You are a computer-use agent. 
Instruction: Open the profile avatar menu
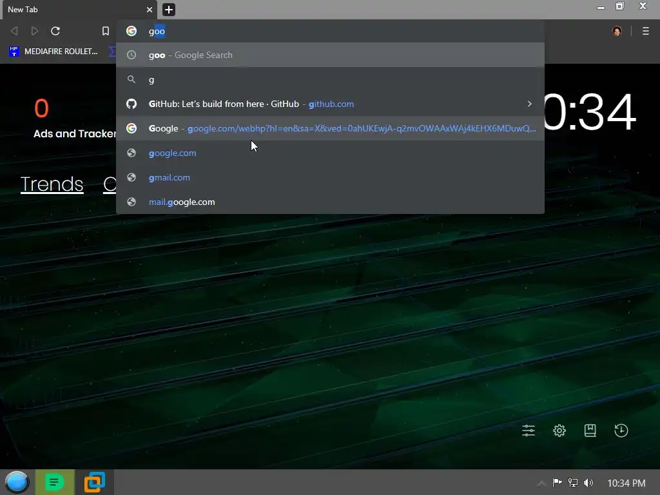(617, 31)
